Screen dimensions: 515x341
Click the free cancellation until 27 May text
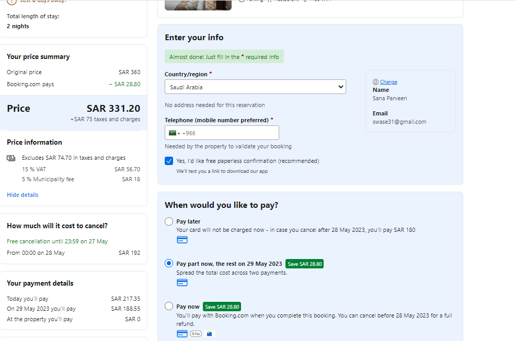tap(57, 241)
